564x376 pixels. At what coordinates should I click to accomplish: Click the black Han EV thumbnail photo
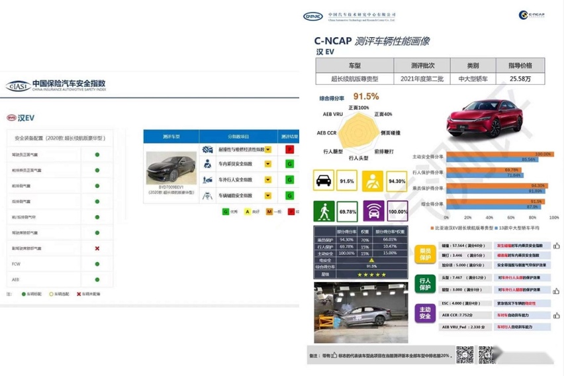pyautogui.click(x=171, y=167)
